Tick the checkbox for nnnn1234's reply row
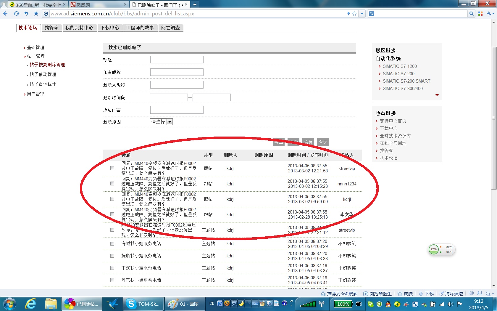This screenshot has height=311, width=497. tap(112, 184)
